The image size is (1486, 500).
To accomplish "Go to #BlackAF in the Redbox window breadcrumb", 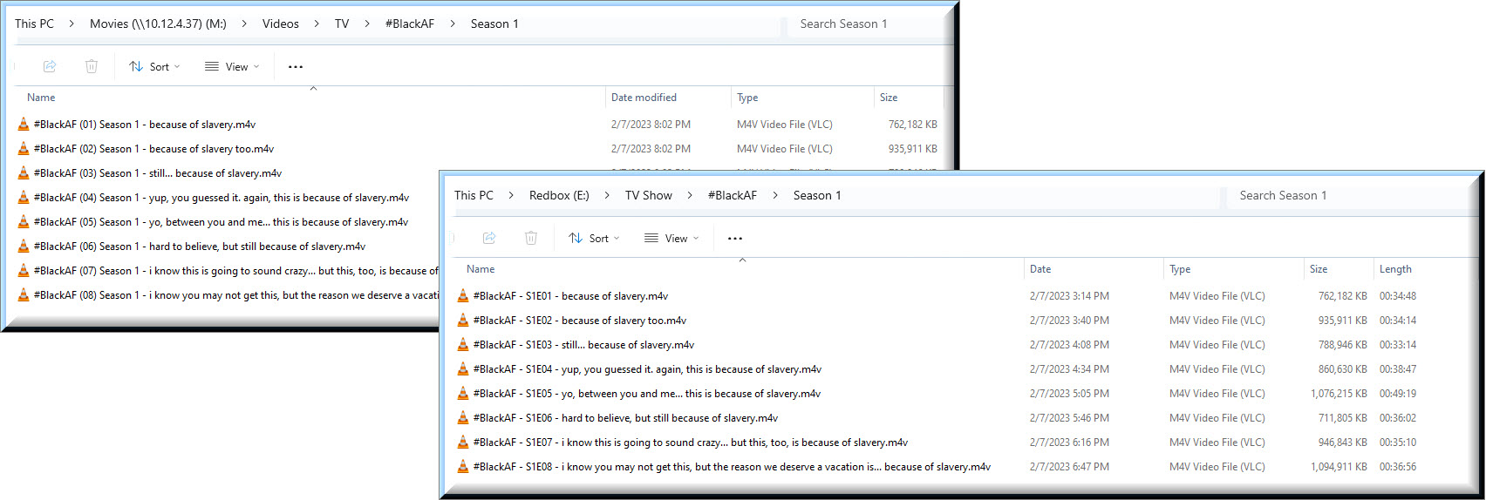I will tap(733, 195).
